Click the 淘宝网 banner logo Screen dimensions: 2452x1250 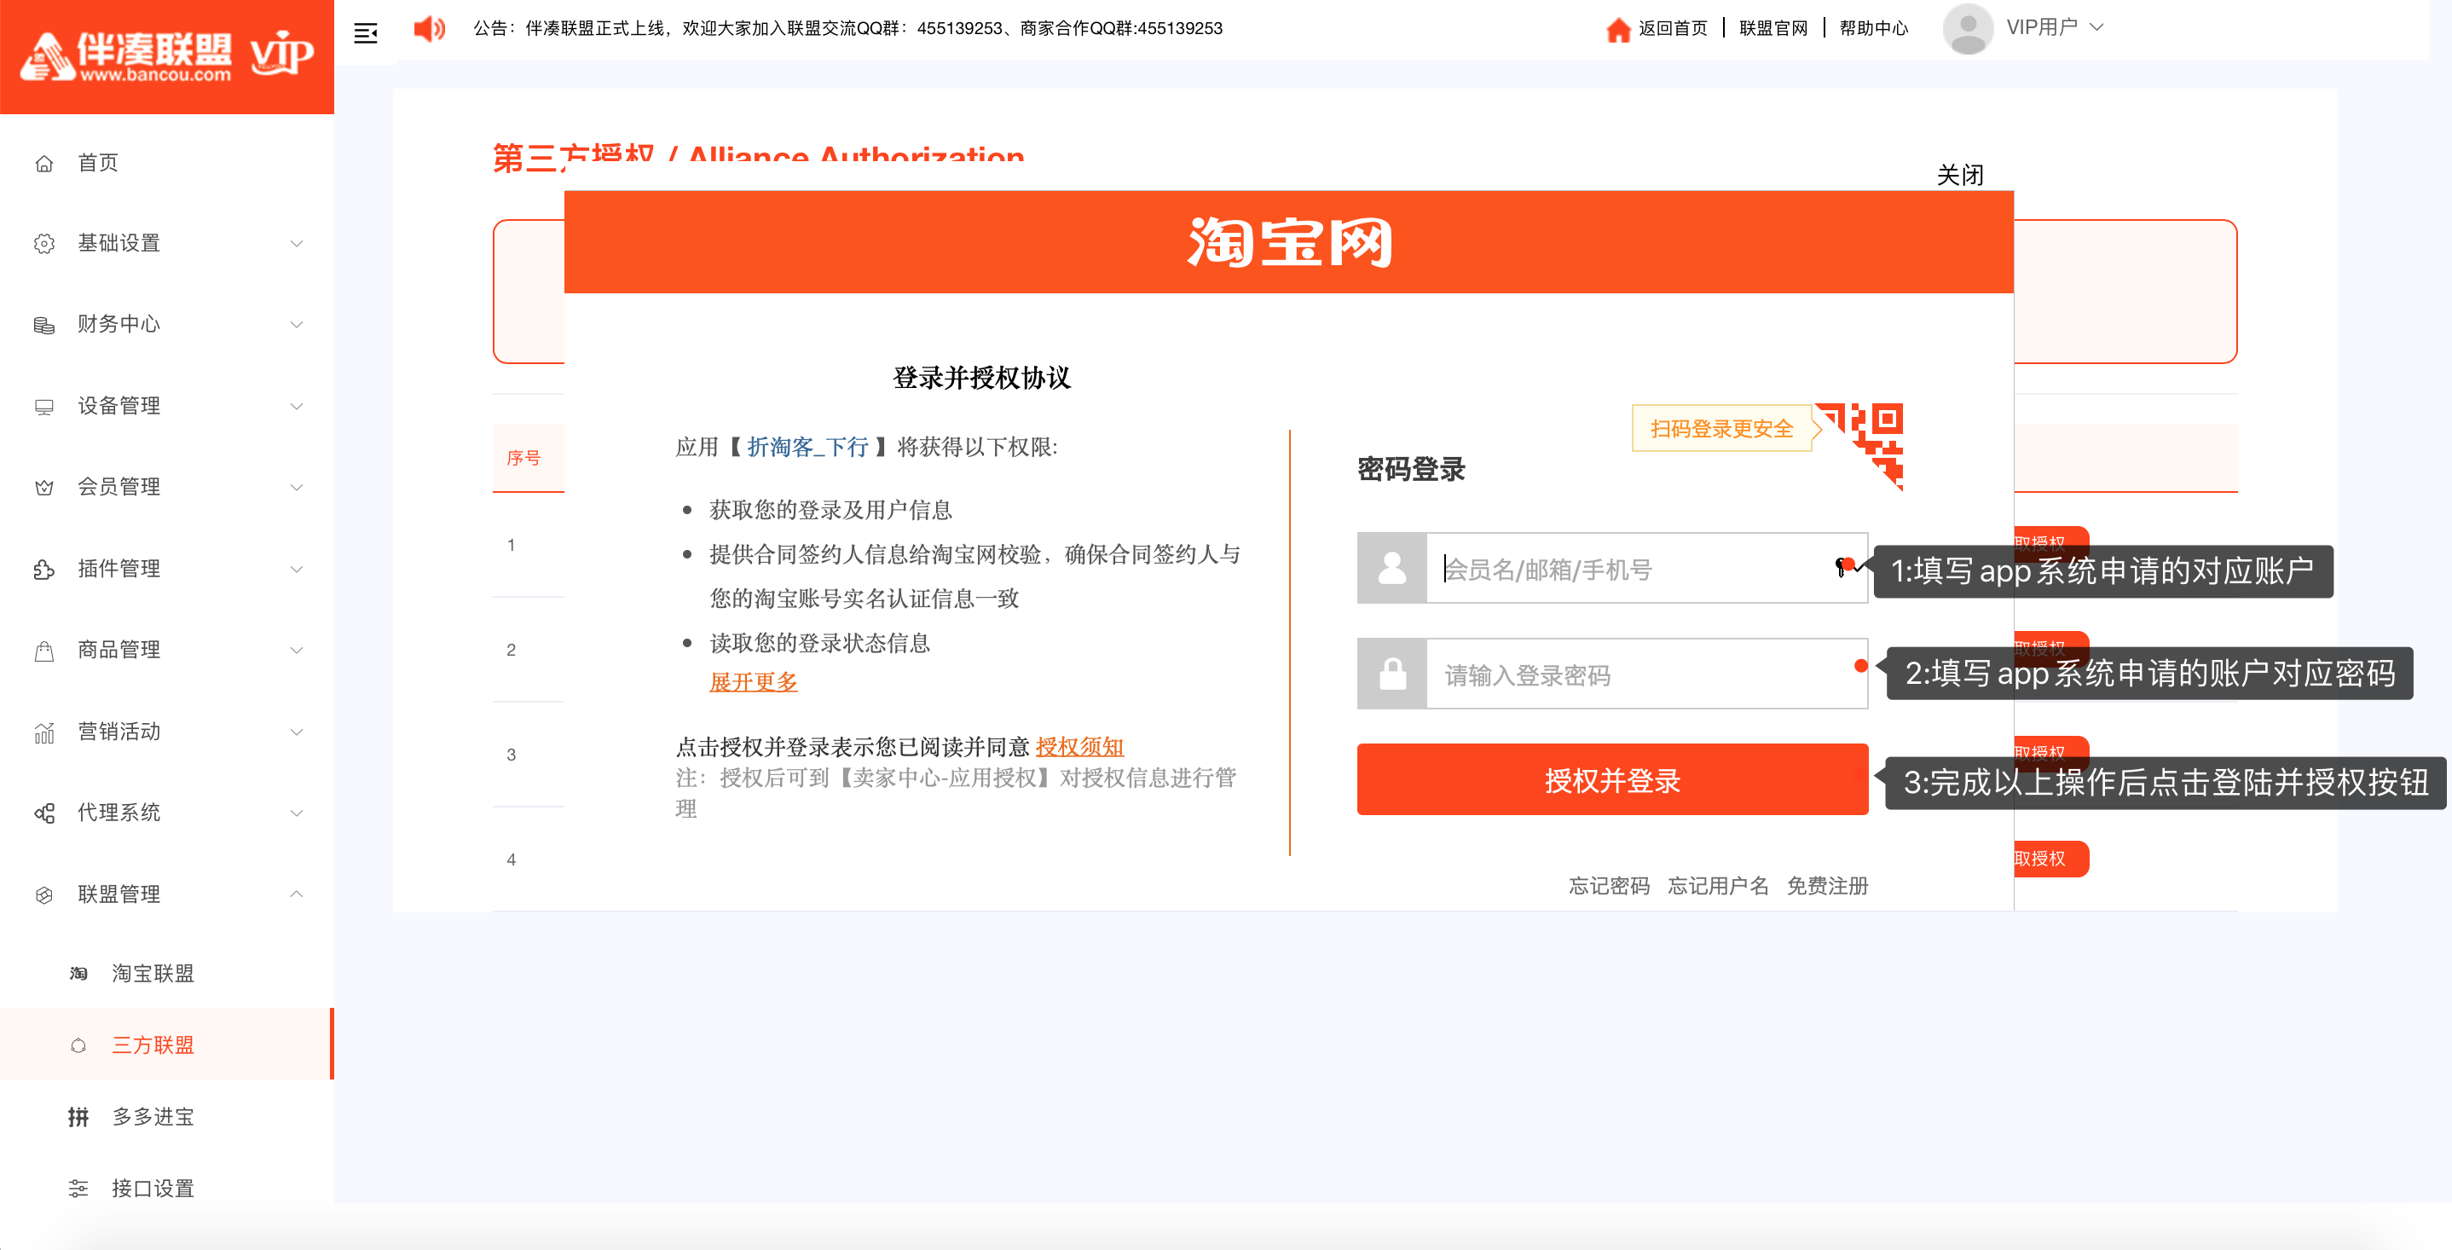point(1289,242)
